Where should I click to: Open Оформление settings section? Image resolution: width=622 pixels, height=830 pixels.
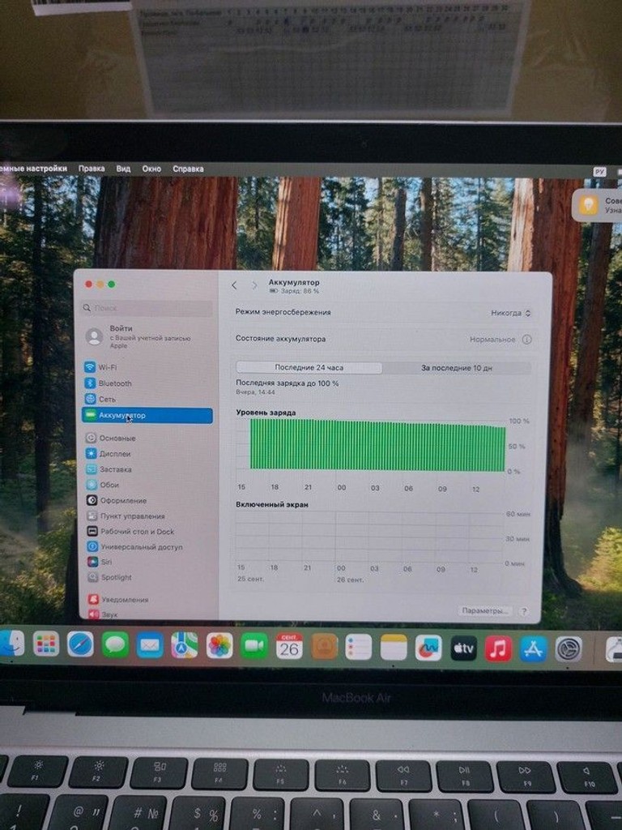pos(117,500)
